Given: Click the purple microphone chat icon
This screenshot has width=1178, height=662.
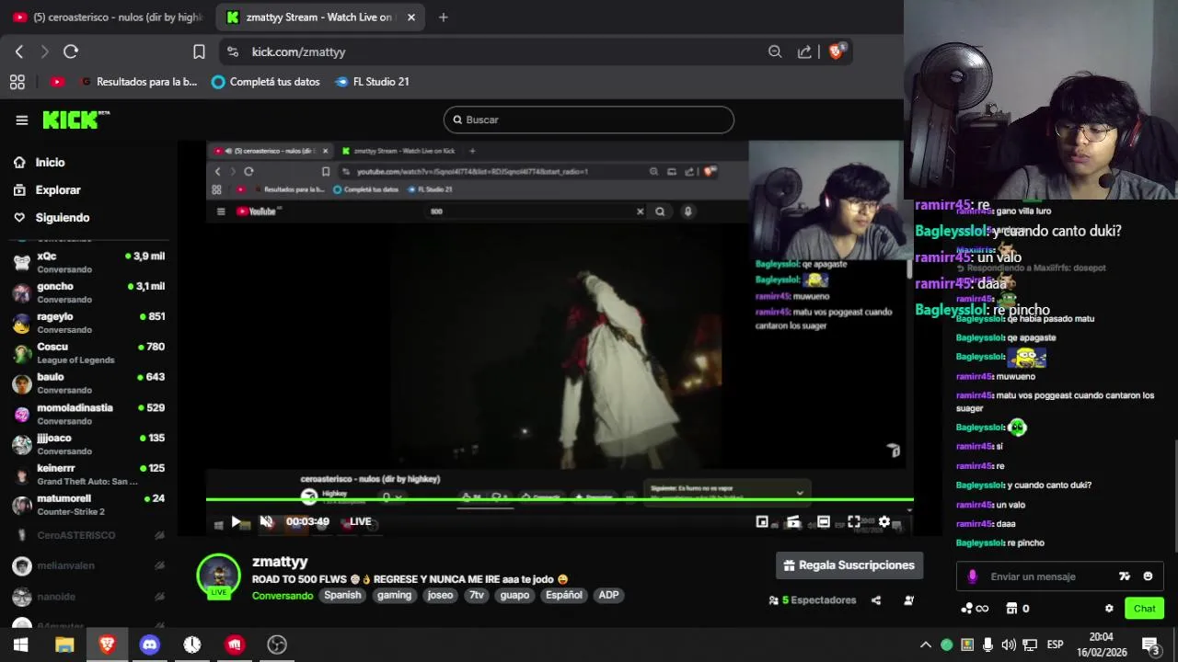Looking at the screenshot, I should tap(972, 576).
